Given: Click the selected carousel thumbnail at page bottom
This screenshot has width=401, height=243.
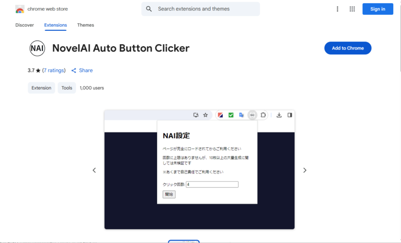Looking at the screenshot, I should pyautogui.click(x=184, y=241).
